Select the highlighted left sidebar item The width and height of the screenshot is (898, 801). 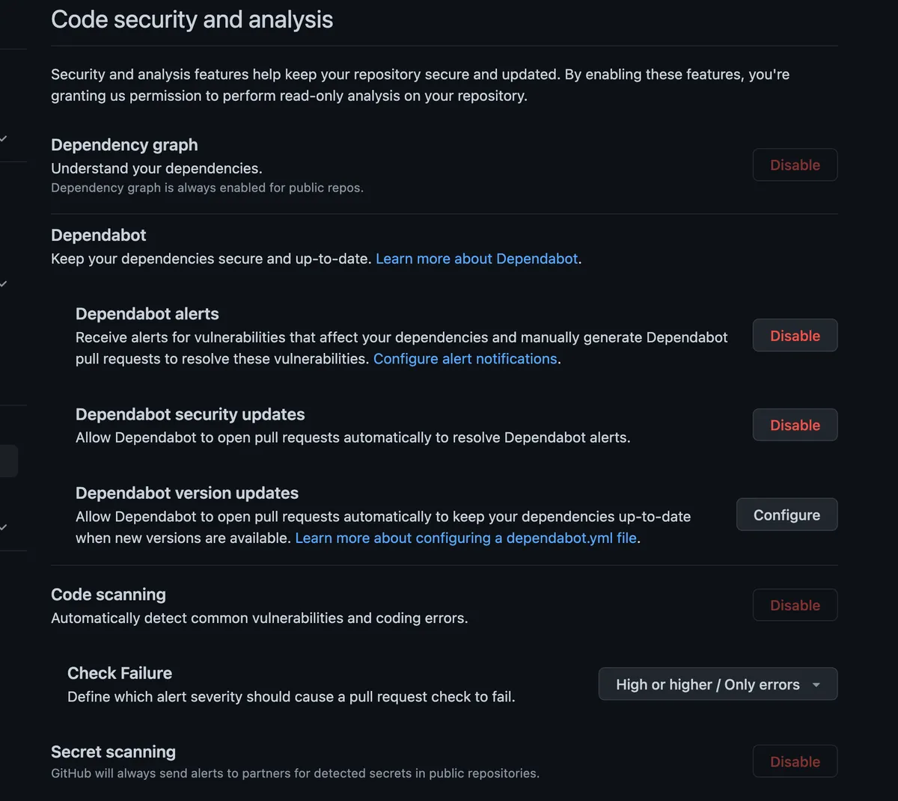coord(7,461)
